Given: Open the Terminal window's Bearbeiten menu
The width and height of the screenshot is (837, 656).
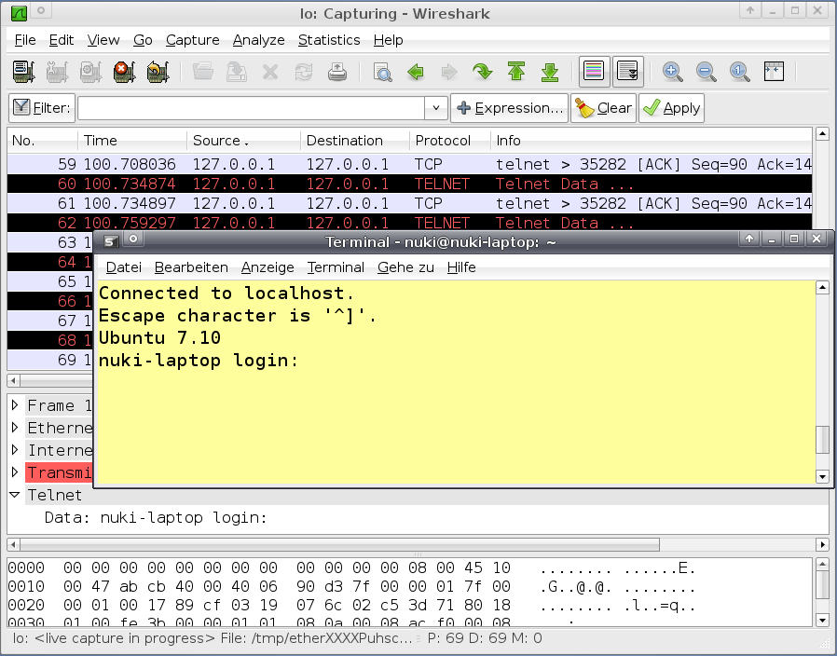Looking at the screenshot, I should pyautogui.click(x=191, y=267).
